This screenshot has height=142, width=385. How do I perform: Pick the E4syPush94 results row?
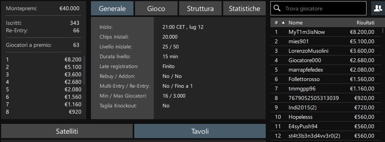point(326,126)
